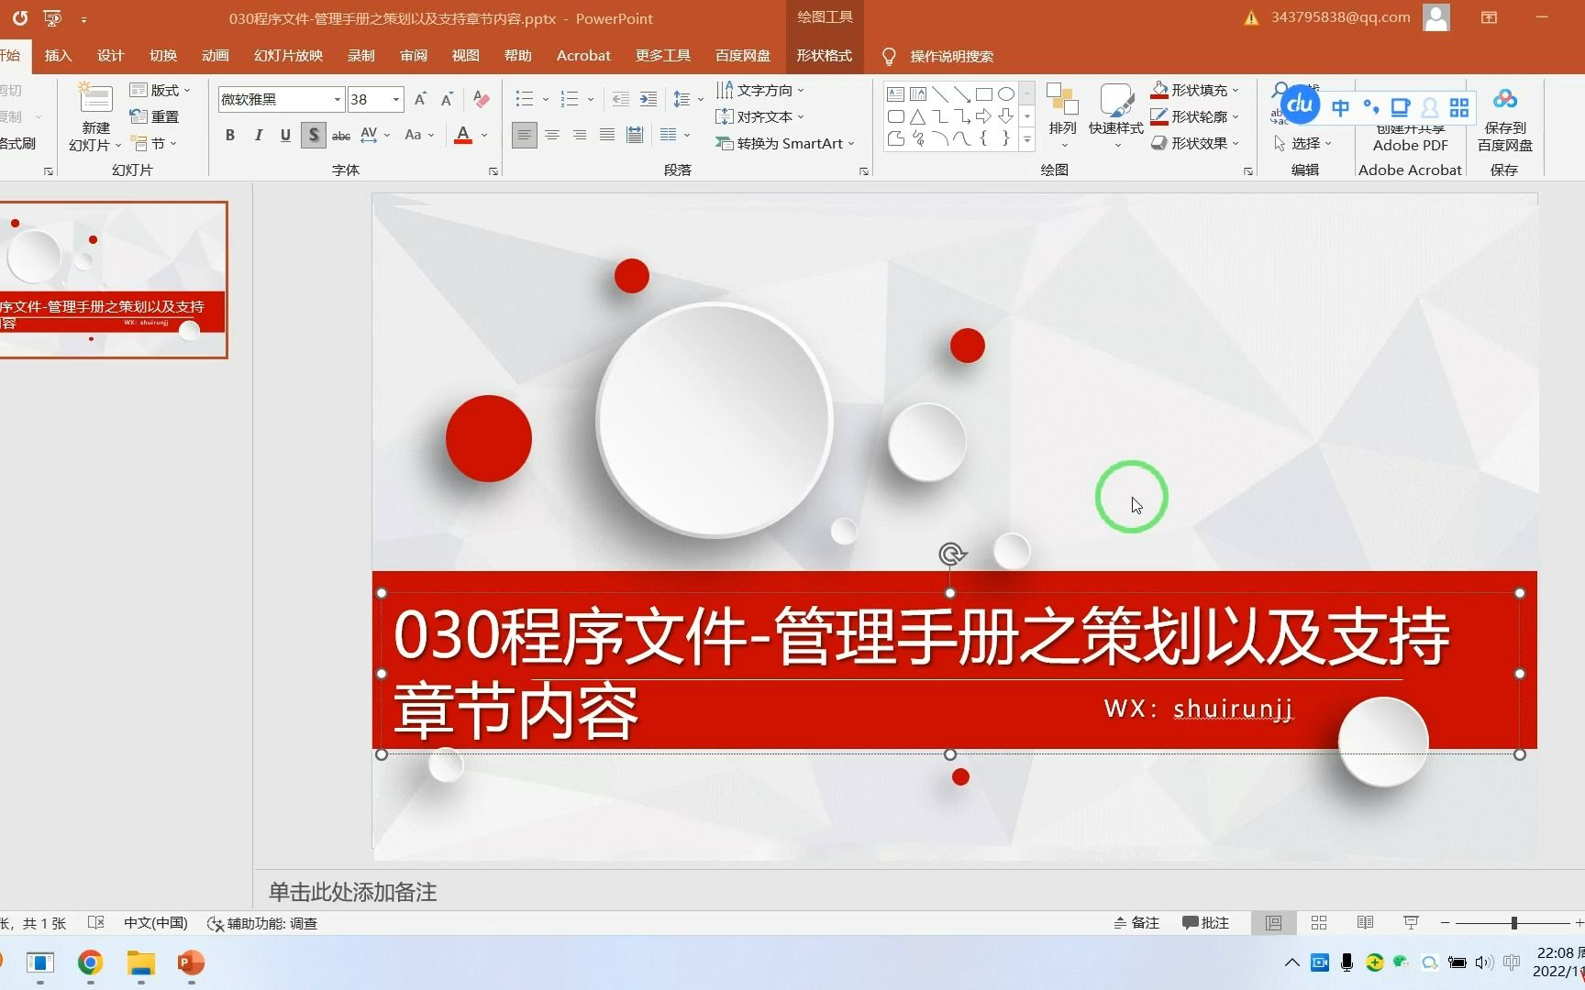Switch to Normal view icon in status bar

click(x=1273, y=923)
